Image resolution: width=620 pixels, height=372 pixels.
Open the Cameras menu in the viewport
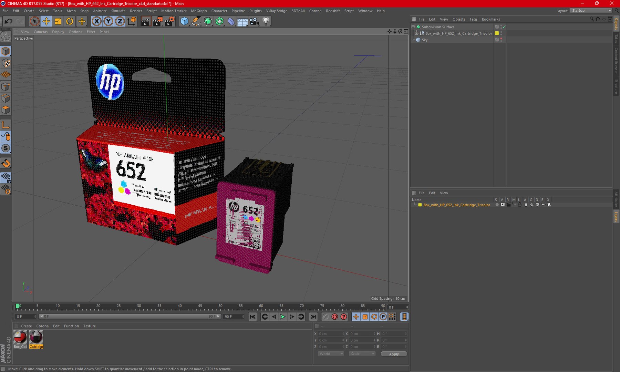tap(41, 32)
